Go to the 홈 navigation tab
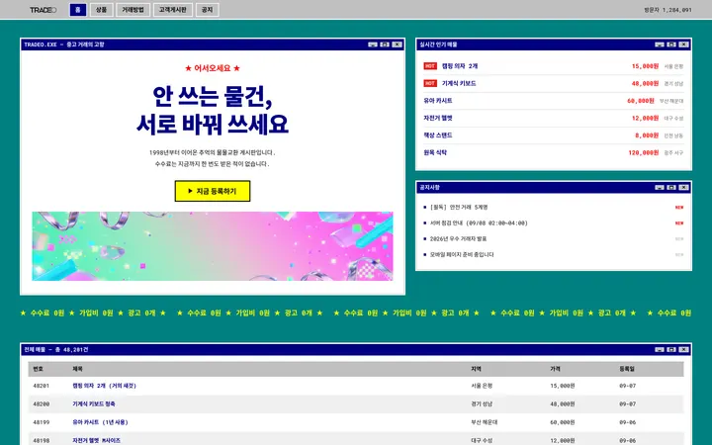712x445 pixels. 78,10
